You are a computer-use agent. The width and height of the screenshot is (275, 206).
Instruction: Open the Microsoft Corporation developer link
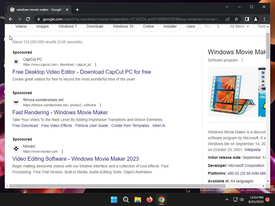[x=246, y=165]
